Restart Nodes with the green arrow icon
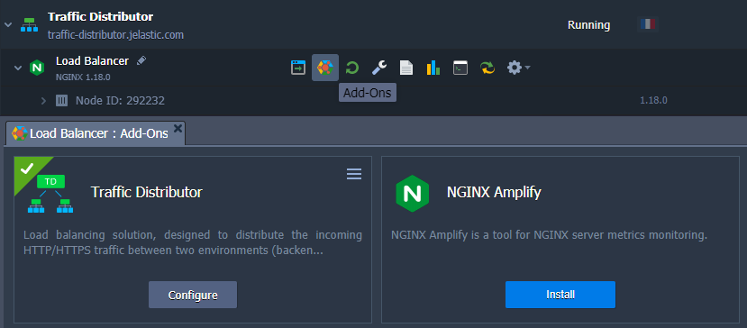Screen dimensions: 747x328 pyautogui.click(x=352, y=68)
